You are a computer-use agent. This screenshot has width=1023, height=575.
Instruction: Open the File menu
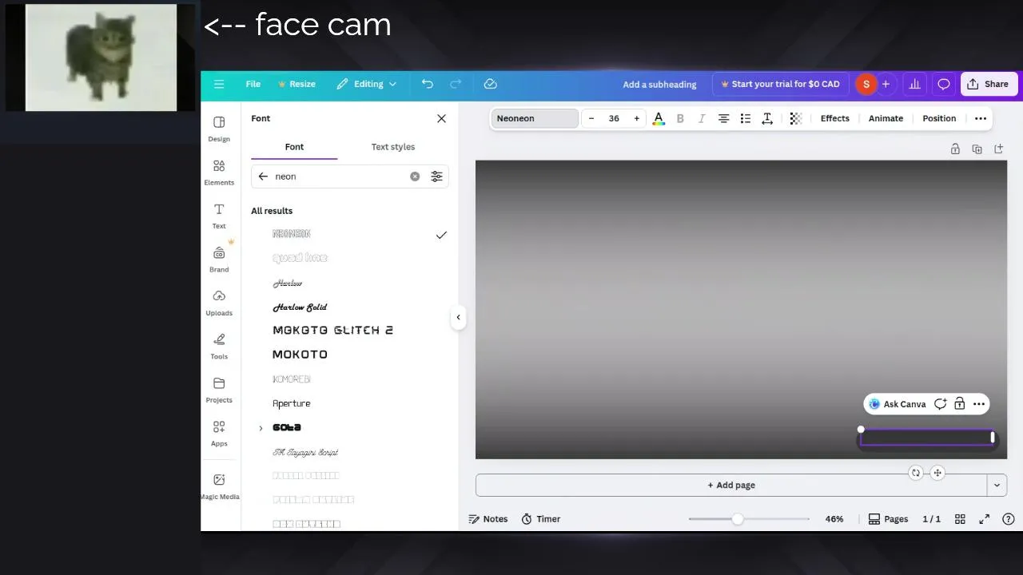click(253, 84)
